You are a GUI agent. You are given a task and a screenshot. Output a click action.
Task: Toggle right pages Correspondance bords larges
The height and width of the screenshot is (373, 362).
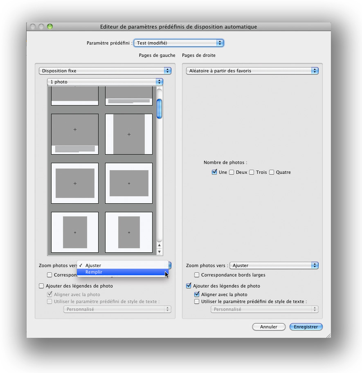pos(197,275)
